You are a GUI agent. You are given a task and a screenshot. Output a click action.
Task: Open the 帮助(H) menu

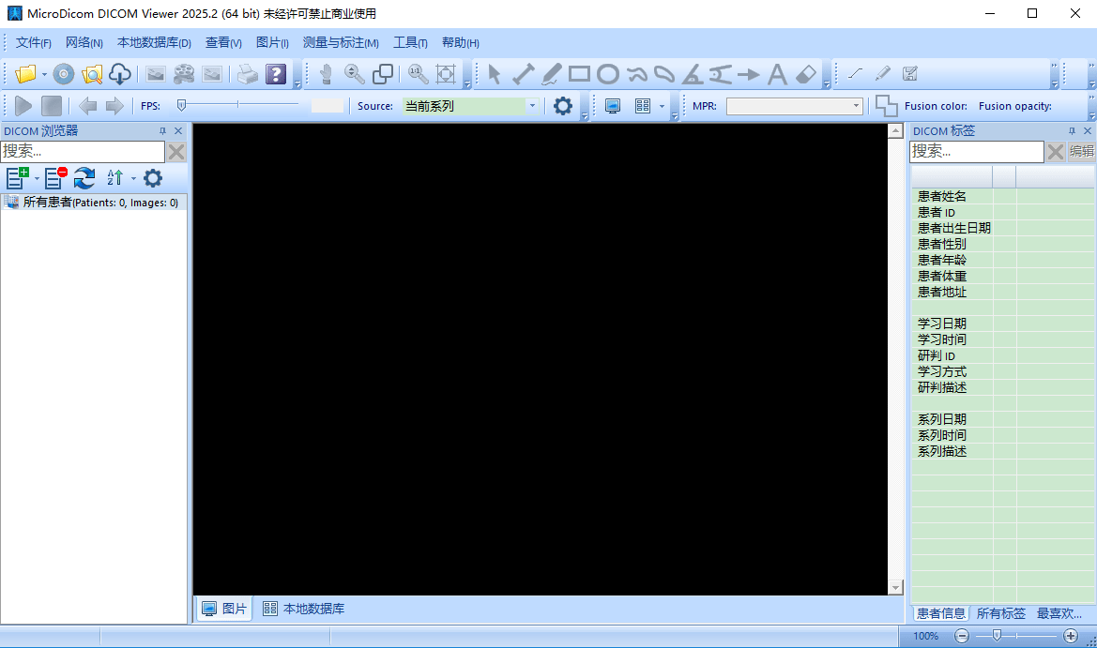click(x=461, y=42)
